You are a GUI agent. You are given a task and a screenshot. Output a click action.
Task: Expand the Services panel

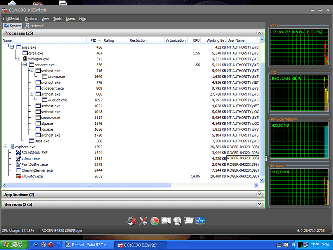click(x=259, y=204)
